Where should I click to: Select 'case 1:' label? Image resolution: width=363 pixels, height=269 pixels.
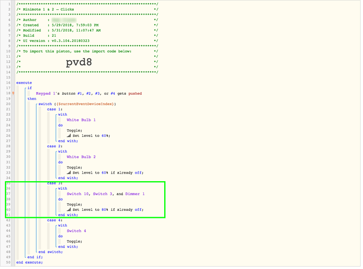point(55,109)
